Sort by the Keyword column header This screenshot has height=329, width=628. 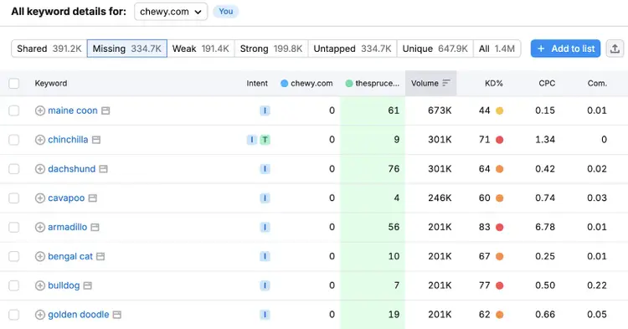point(51,83)
